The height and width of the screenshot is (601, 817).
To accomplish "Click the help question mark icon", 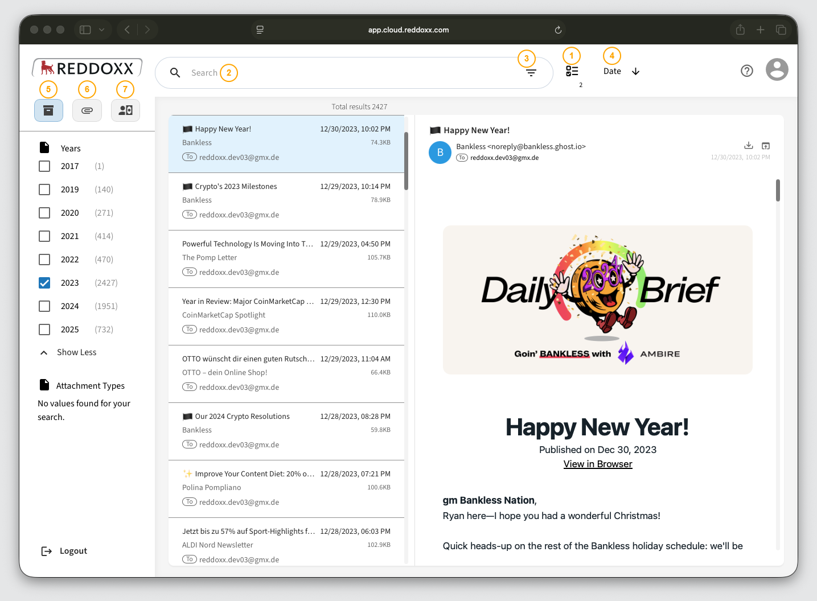I will click(x=746, y=71).
